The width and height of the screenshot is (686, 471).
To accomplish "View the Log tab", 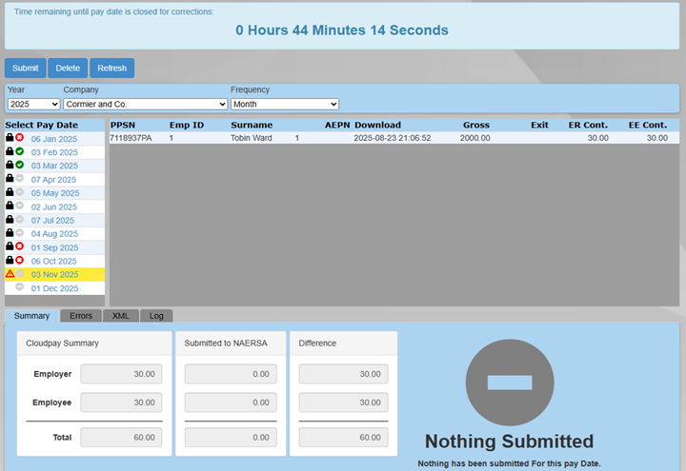I will (x=156, y=315).
